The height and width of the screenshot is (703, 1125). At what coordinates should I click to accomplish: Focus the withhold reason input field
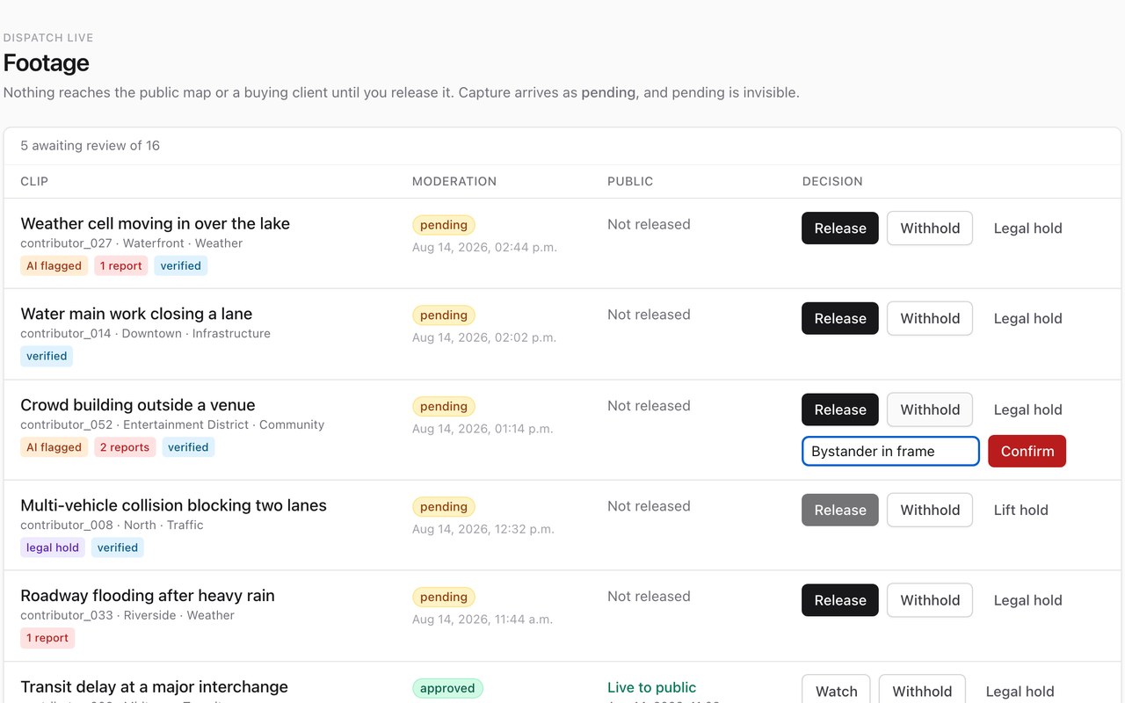click(890, 452)
